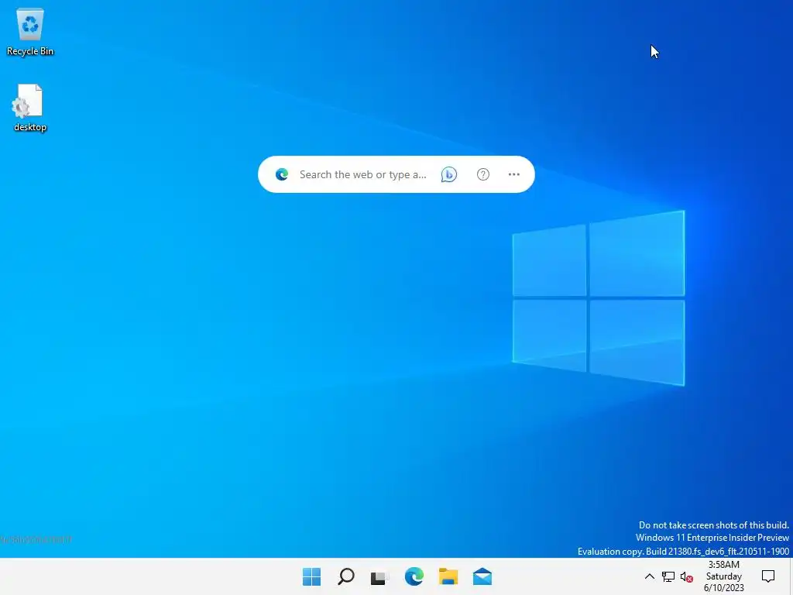Click the Edge logo in search bar
Viewport: 793px width, 595px height.
(x=282, y=174)
